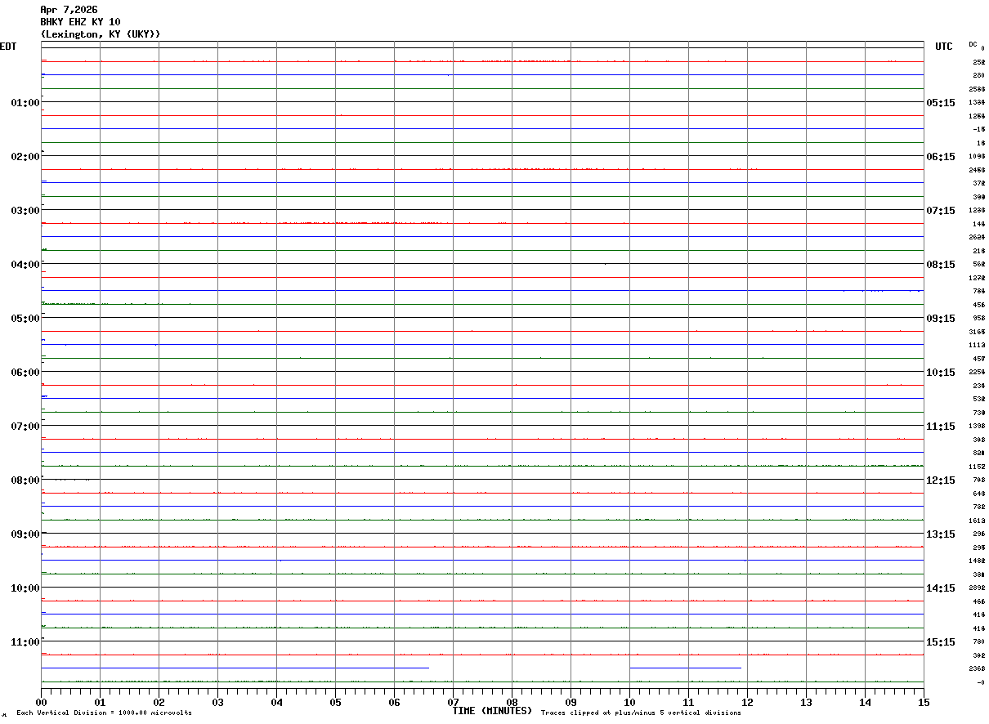This screenshot has width=989, height=724.
Task: Click the "UTC" time zone header
Action: pyautogui.click(x=944, y=47)
